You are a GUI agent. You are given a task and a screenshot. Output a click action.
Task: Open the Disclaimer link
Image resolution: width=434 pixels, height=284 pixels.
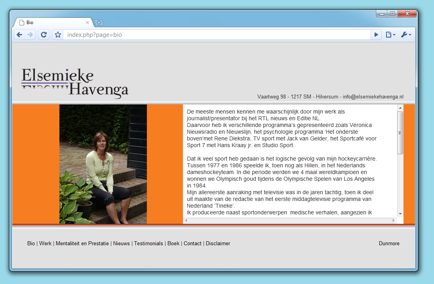[218, 244]
